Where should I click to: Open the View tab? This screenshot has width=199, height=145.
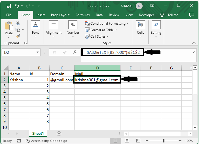[x=129, y=15]
